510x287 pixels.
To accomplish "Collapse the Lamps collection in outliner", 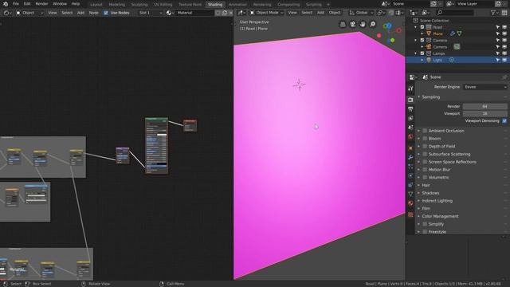I will click(x=415, y=53).
